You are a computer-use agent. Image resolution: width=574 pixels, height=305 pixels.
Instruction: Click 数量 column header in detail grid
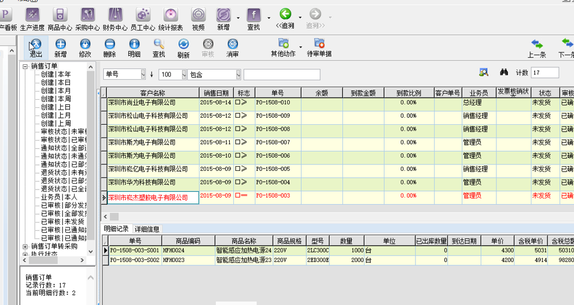[346, 240]
